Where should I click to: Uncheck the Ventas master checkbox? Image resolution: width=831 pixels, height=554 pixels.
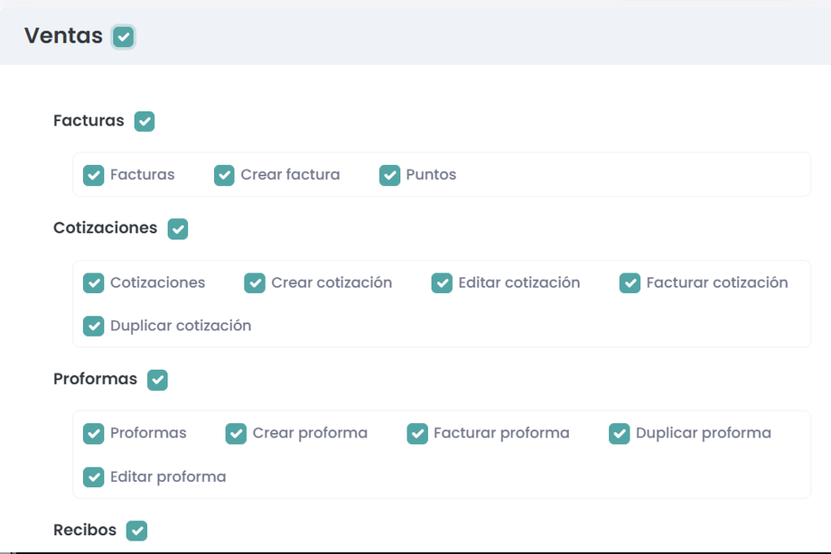point(124,36)
